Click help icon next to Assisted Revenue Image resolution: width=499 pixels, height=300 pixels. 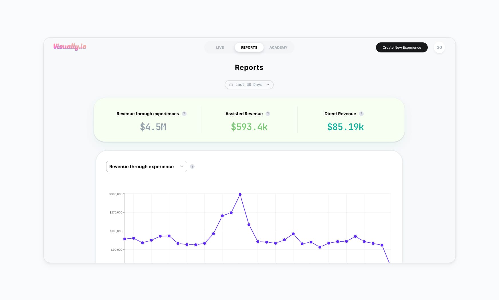[268, 114]
